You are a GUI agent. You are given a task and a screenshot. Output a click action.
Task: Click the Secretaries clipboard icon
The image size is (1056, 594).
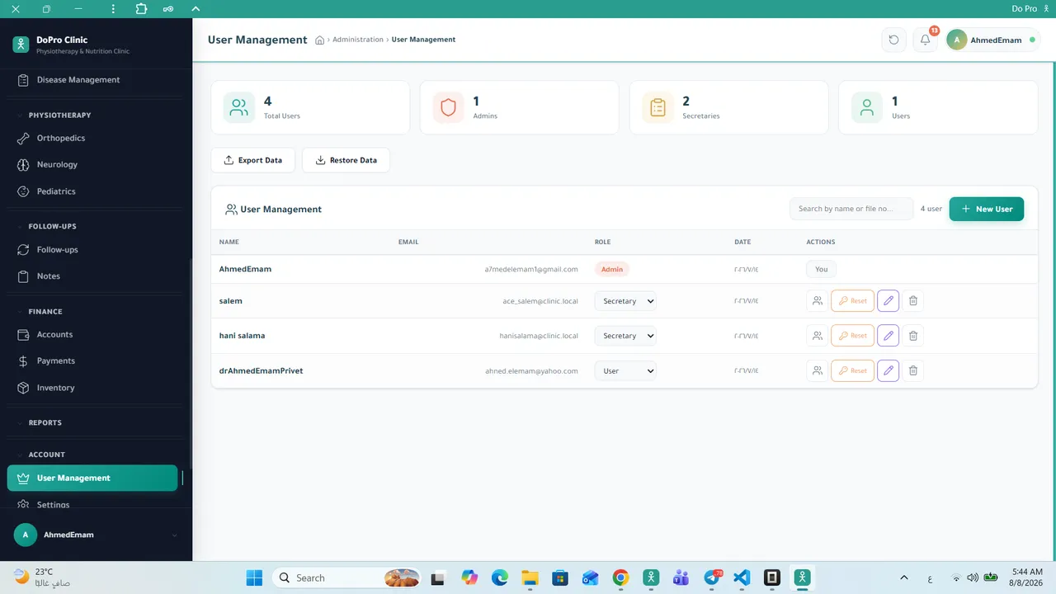(658, 107)
